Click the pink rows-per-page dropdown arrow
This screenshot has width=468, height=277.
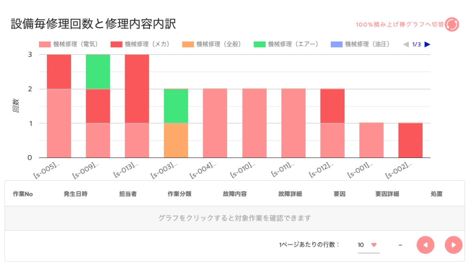tap(373, 245)
